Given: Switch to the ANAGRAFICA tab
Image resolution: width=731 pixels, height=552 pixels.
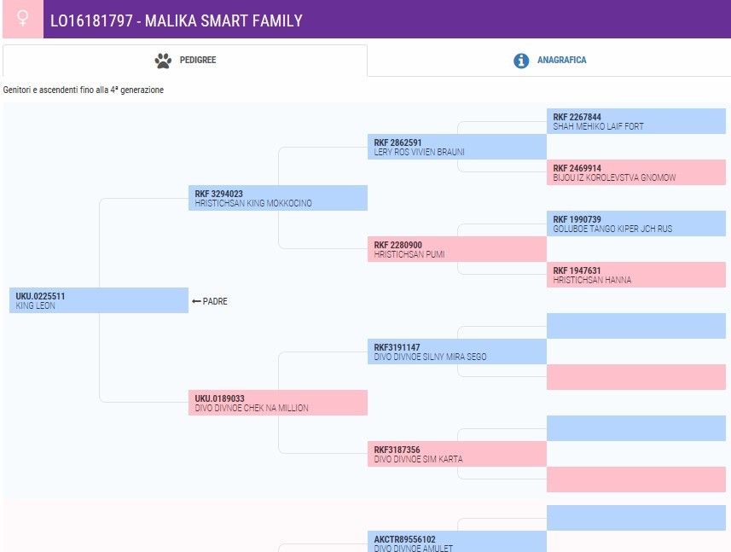Looking at the screenshot, I should [549, 61].
